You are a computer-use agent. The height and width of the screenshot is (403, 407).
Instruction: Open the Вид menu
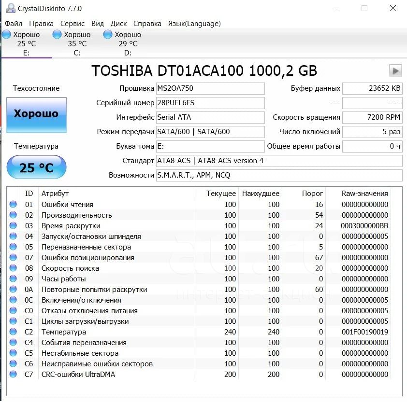click(98, 24)
